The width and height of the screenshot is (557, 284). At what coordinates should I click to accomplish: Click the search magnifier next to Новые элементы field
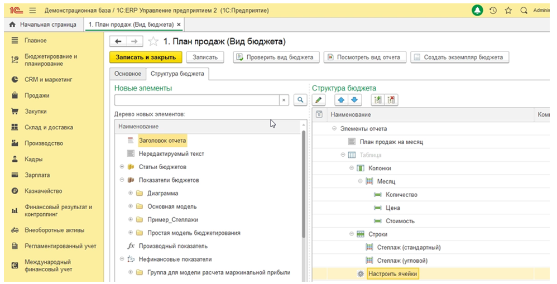coord(300,100)
